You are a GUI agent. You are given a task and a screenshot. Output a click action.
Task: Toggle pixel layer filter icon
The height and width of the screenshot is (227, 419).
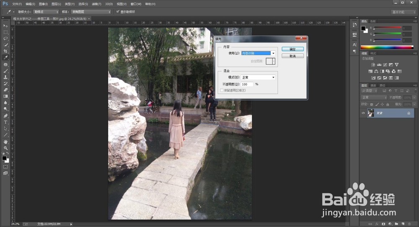click(x=384, y=91)
